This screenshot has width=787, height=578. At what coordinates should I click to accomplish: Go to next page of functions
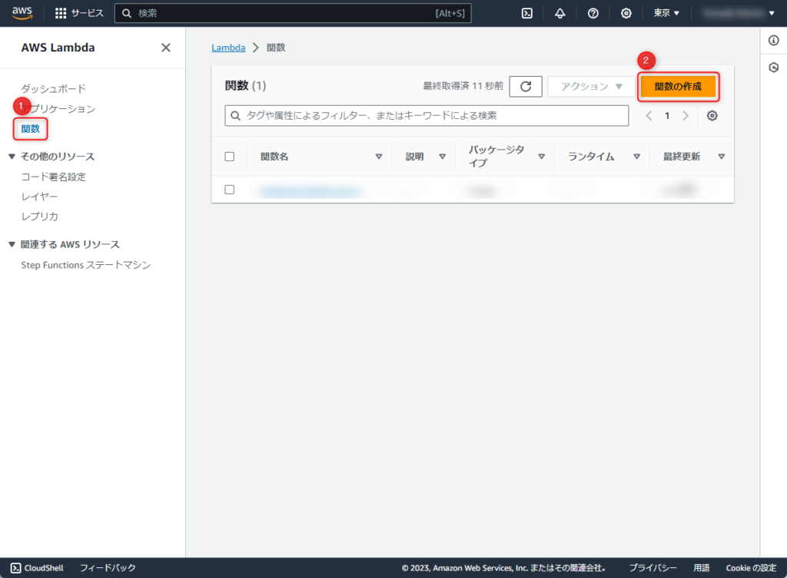(685, 116)
